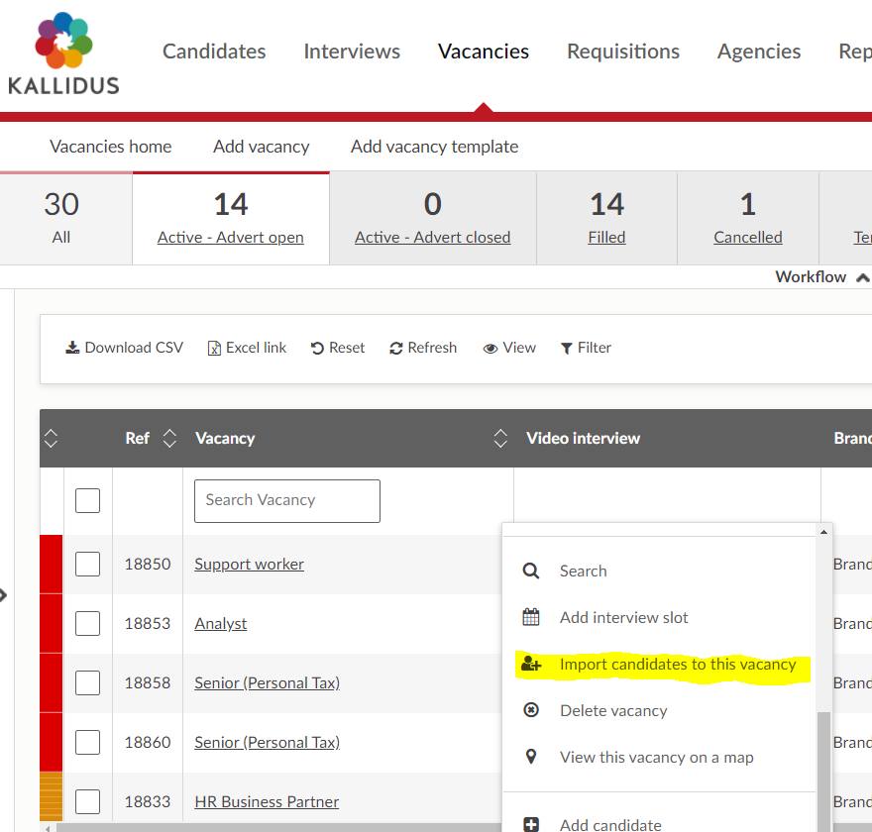Tick the checkbox for Support worker row
Screen dimensions: 872x832
pos(88,564)
